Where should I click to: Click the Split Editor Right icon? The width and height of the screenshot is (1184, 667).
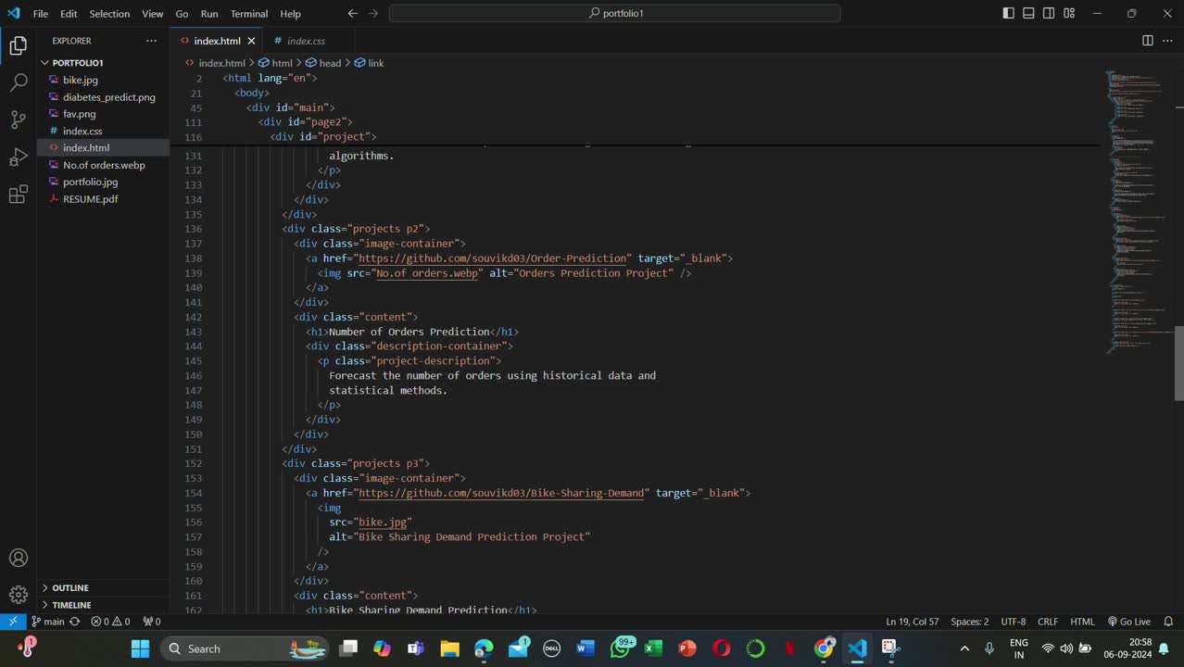pyautogui.click(x=1147, y=41)
